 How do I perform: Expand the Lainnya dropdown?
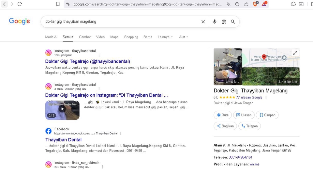tap(165, 37)
